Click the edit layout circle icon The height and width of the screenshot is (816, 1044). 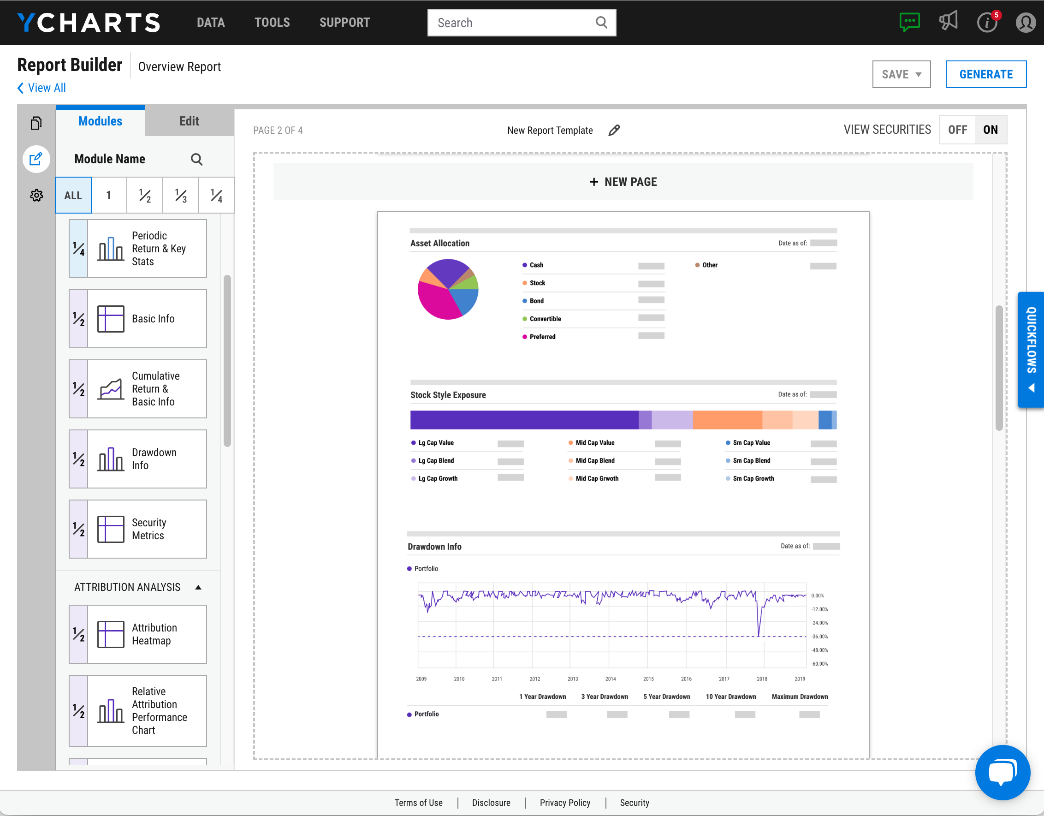(x=36, y=159)
